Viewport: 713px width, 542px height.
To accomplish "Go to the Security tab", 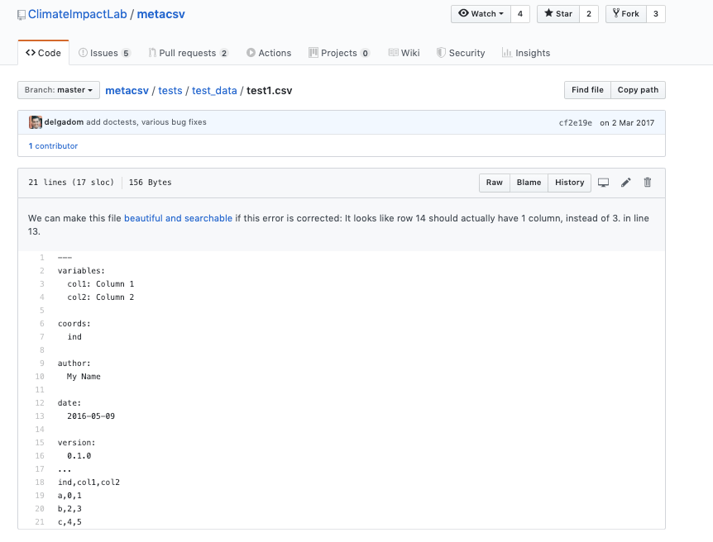I will pos(461,53).
